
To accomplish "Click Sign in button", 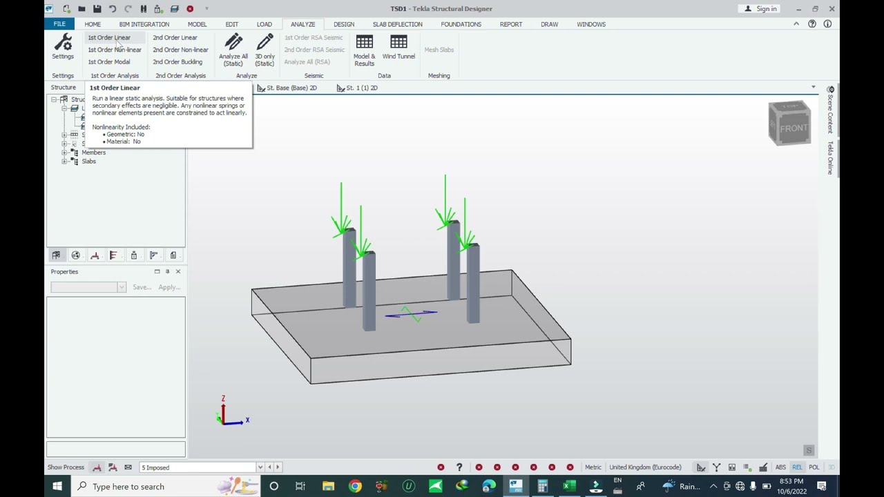I will pyautogui.click(x=760, y=9).
